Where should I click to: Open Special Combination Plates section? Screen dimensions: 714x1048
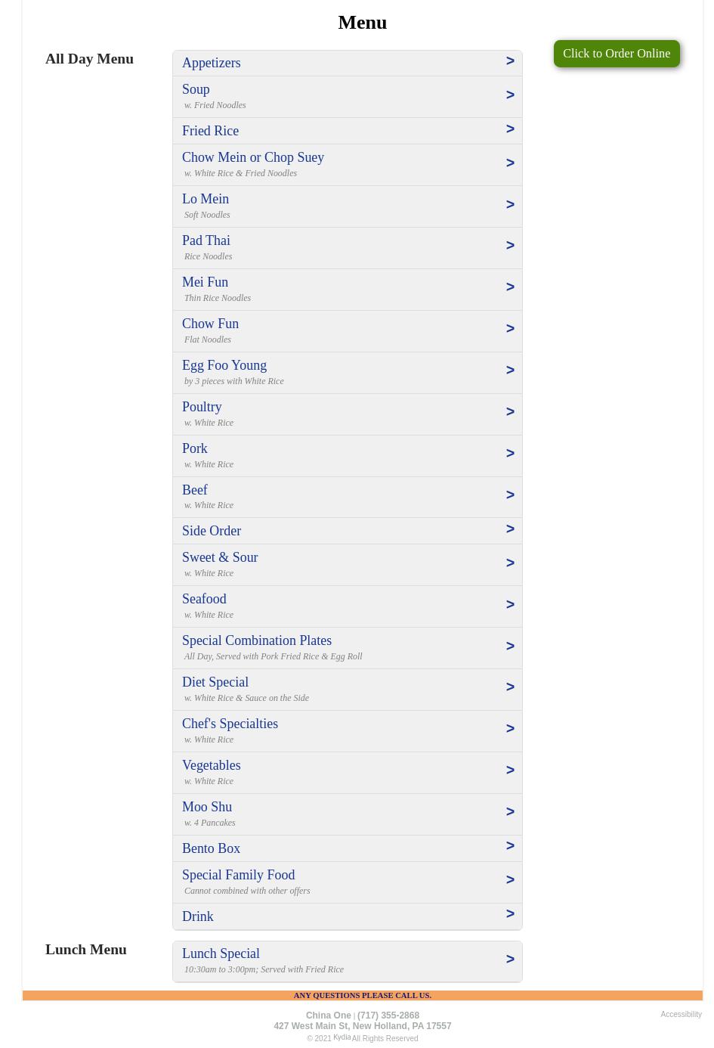coord(257,640)
